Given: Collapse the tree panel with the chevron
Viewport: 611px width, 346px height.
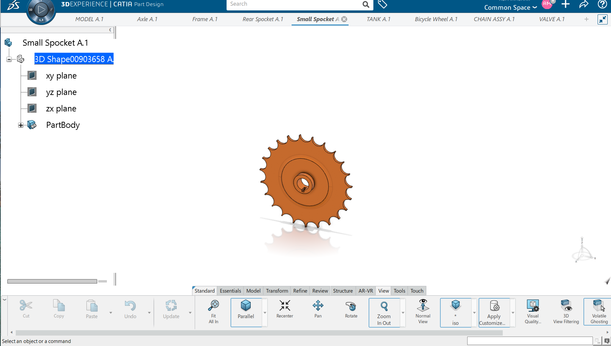Looking at the screenshot, I should click(x=110, y=30).
